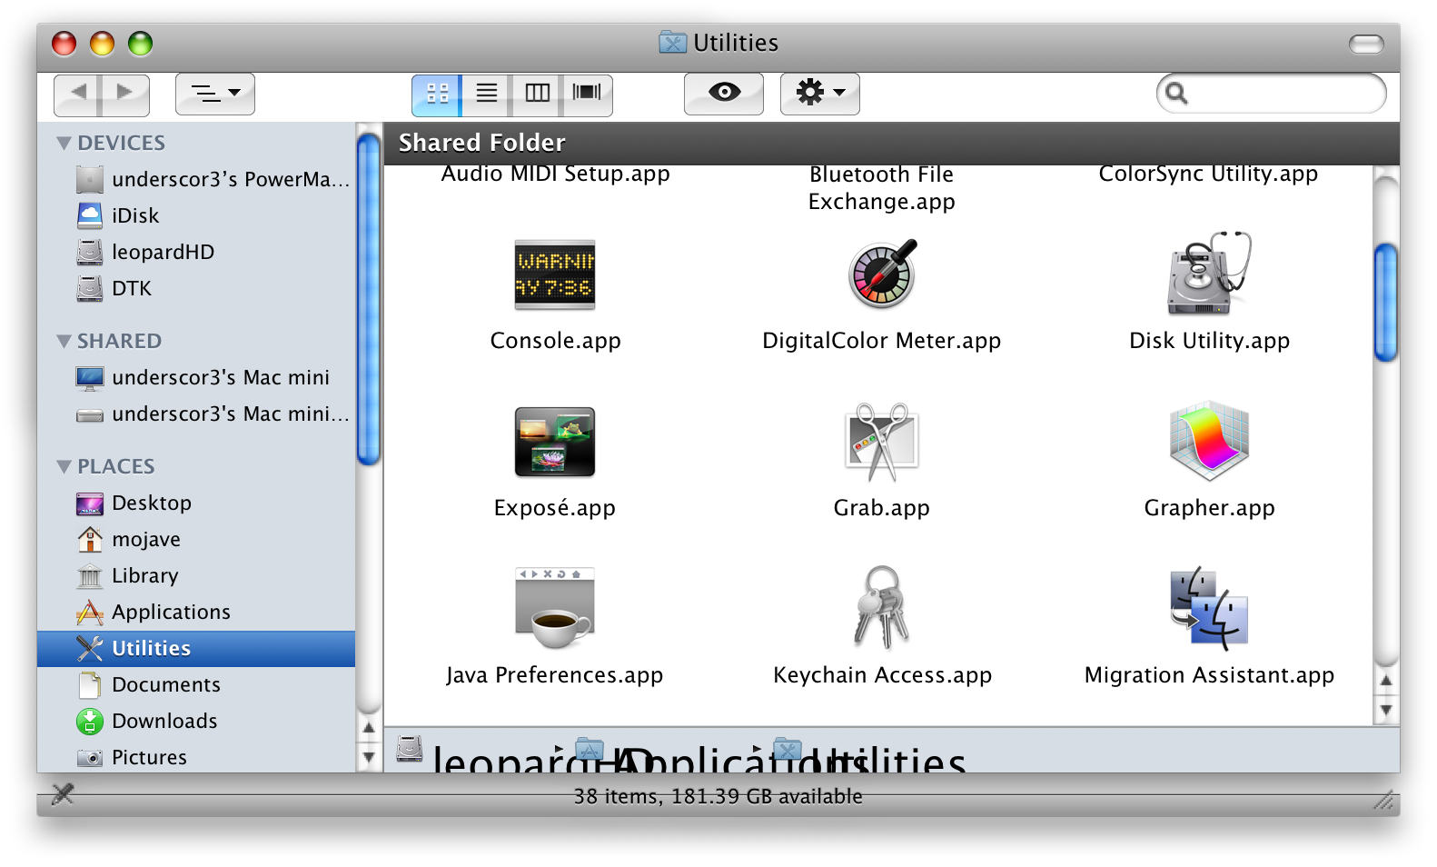This screenshot has width=1437, height=867.
Task: Click the Desktop icon in Places
Action: coord(90,503)
